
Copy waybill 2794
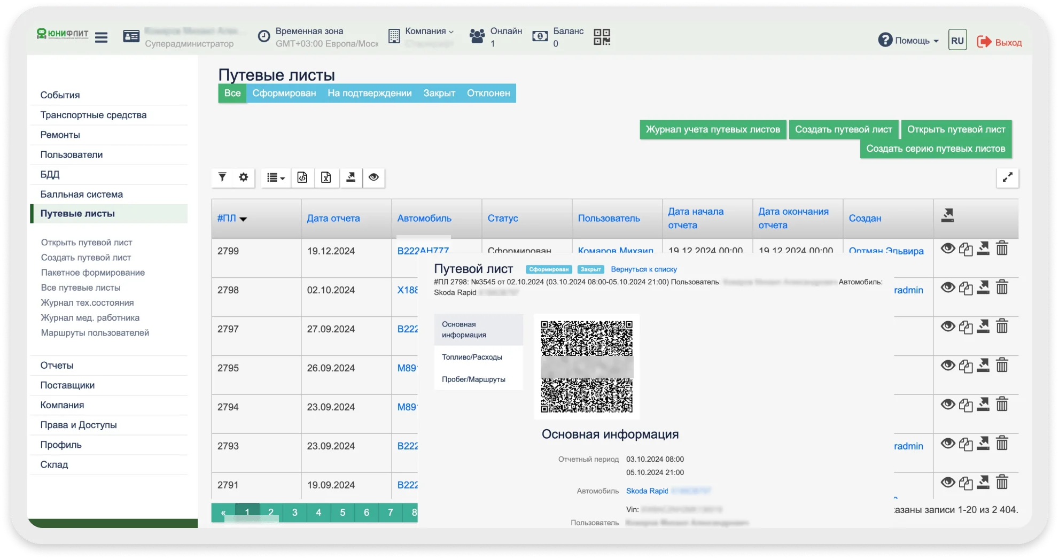[965, 405]
